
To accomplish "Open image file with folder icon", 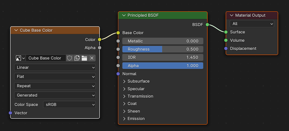I will (84, 58).
